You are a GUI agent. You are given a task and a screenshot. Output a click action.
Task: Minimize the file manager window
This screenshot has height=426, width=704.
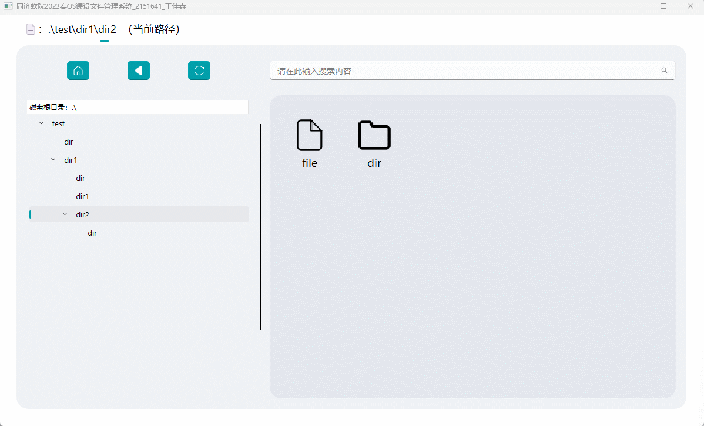coord(637,6)
